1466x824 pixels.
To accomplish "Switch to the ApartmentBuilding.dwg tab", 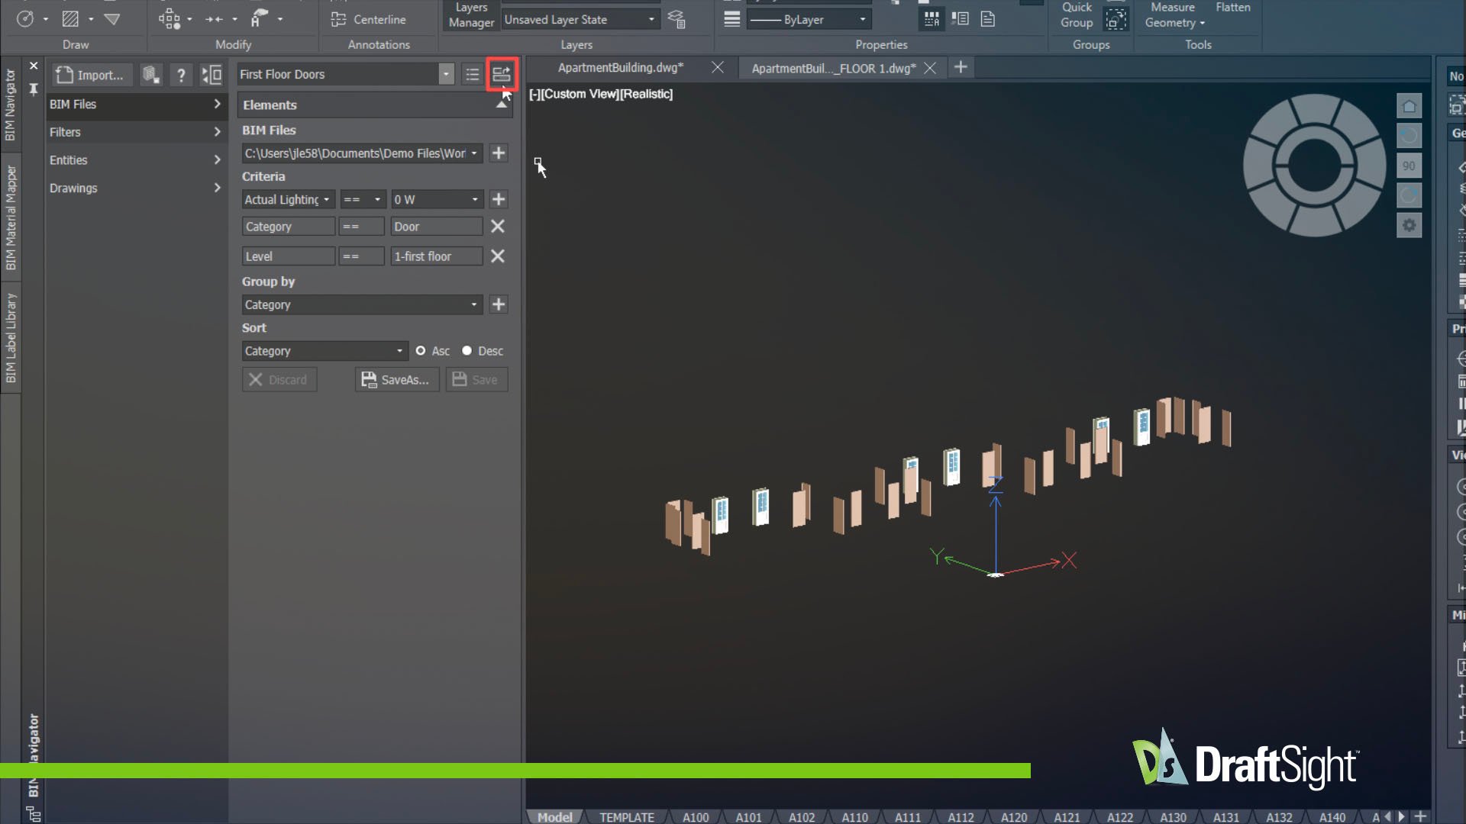I will [620, 67].
